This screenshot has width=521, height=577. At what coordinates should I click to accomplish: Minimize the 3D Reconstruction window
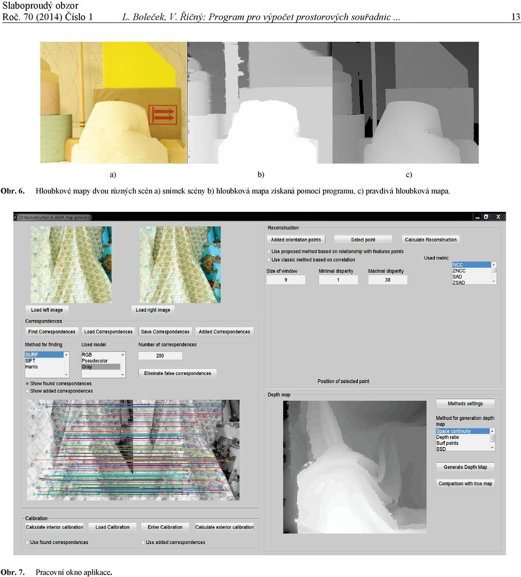[477, 217]
